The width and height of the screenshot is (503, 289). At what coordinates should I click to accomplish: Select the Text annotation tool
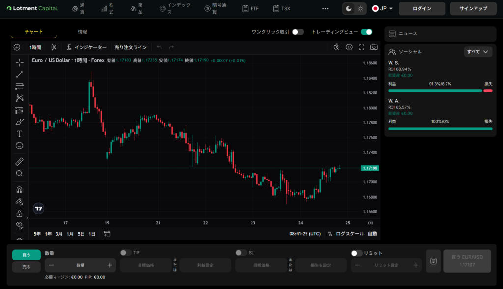point(19,134)
